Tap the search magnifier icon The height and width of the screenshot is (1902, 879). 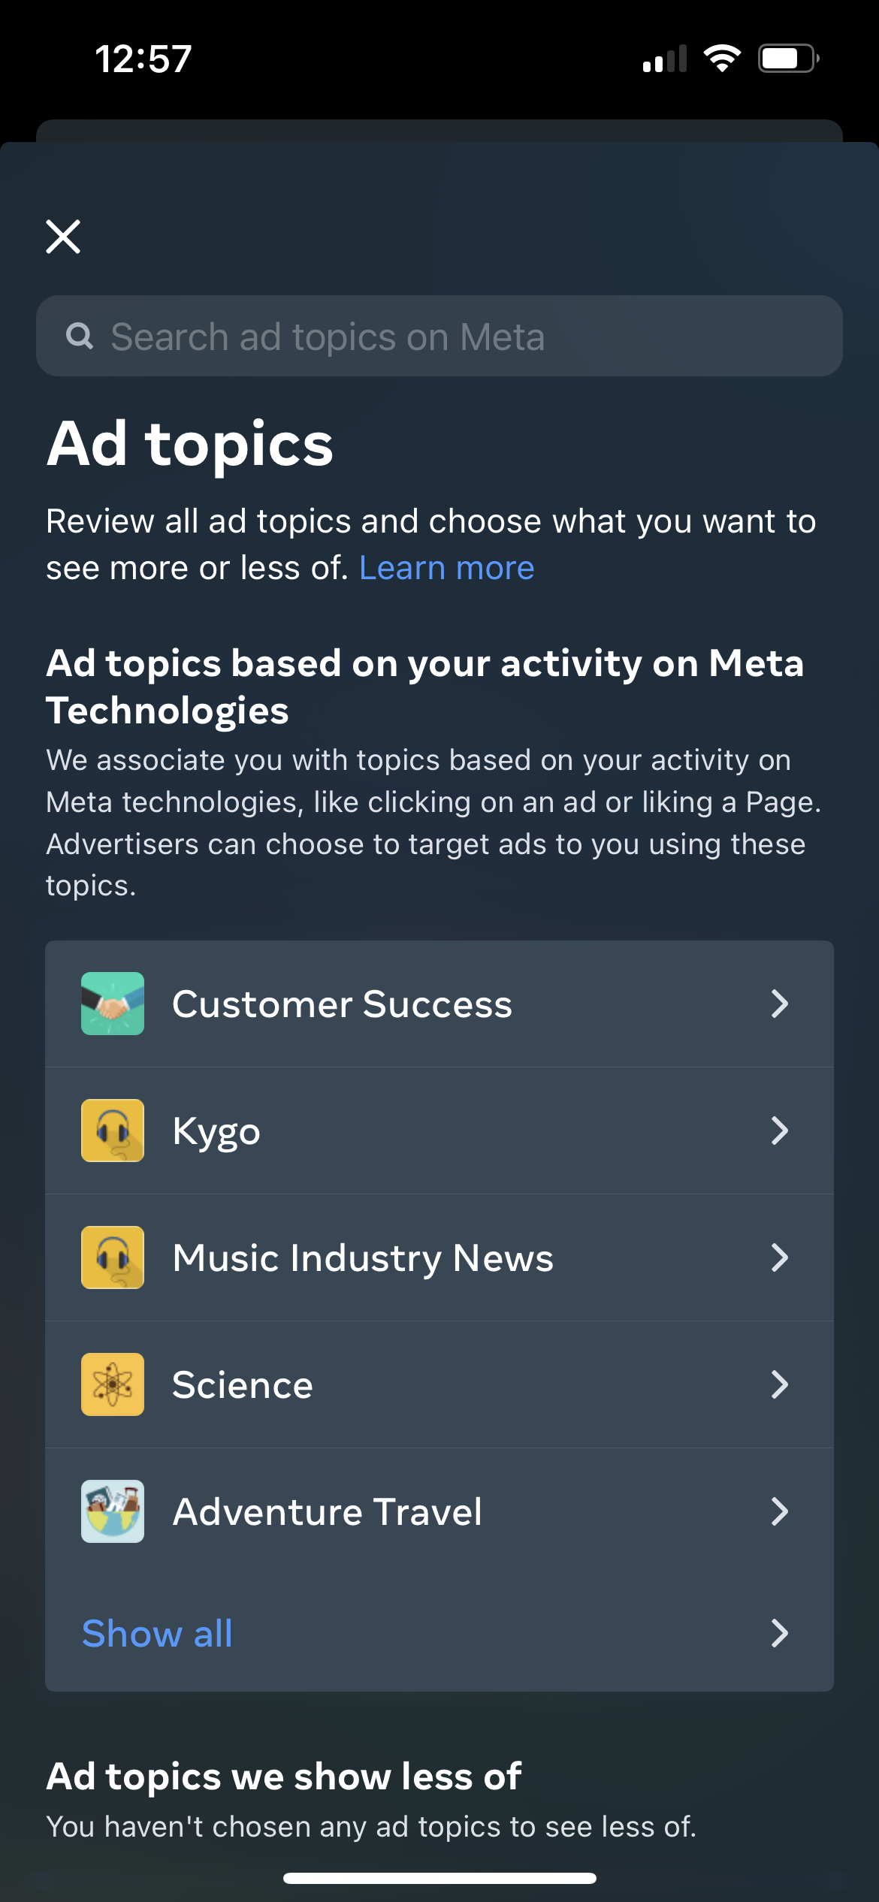coord(80,336)
